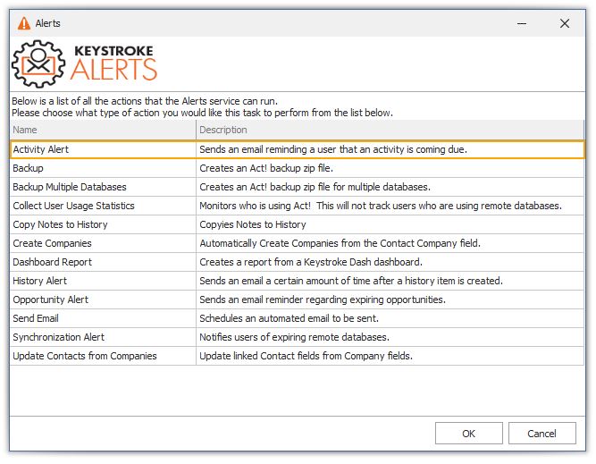Select the Send Email action
This screenshot has width=596, height=464.
(297, 318)
